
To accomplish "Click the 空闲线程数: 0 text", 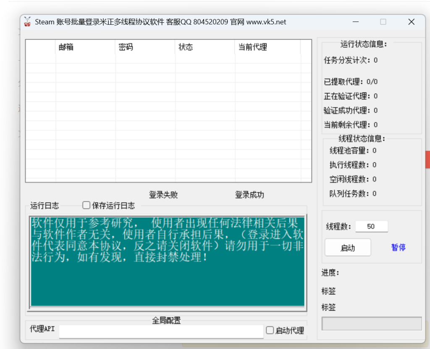I will 353,179.
